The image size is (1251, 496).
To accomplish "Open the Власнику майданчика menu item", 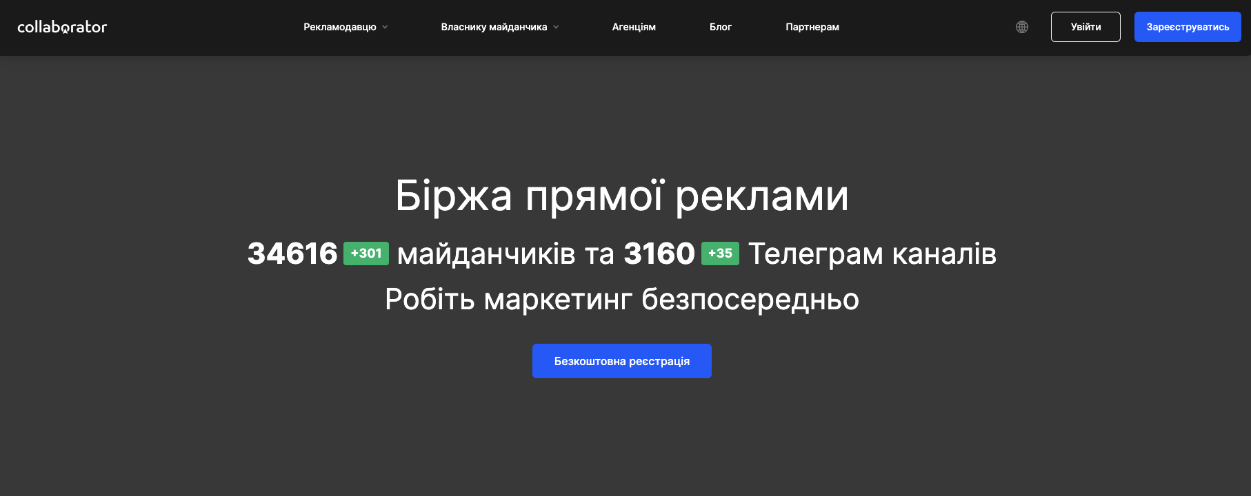I will pyautogui.click(x=494, y=27).
